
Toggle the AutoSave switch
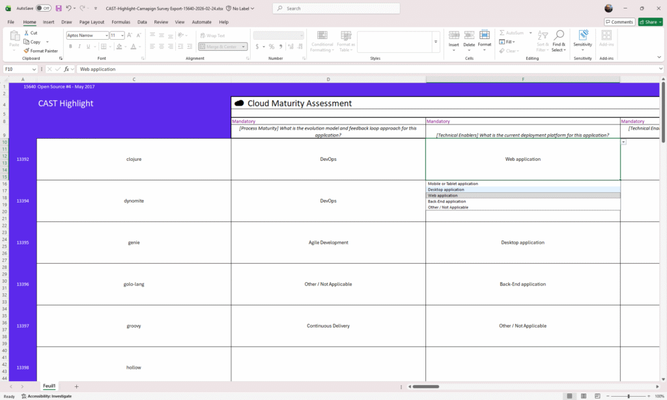point(44,8)
